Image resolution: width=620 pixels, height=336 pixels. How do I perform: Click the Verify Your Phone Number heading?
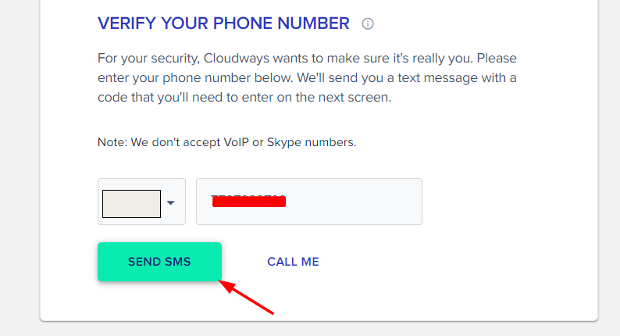(x=223, y=23)
